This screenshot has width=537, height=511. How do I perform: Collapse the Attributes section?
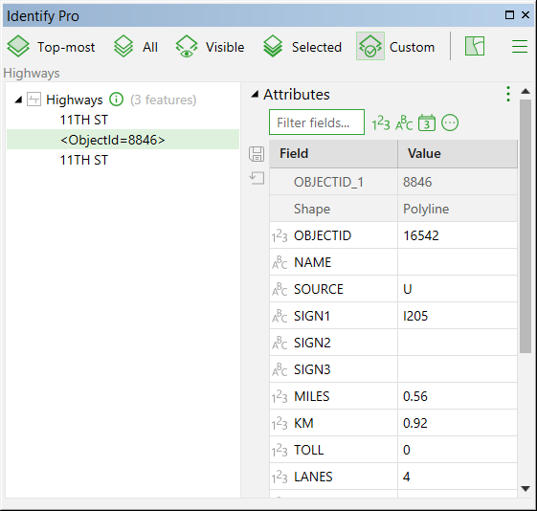[255, 94]
